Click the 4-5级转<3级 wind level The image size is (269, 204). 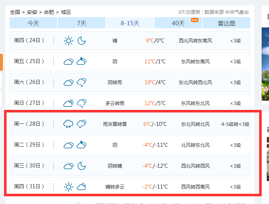235,124
